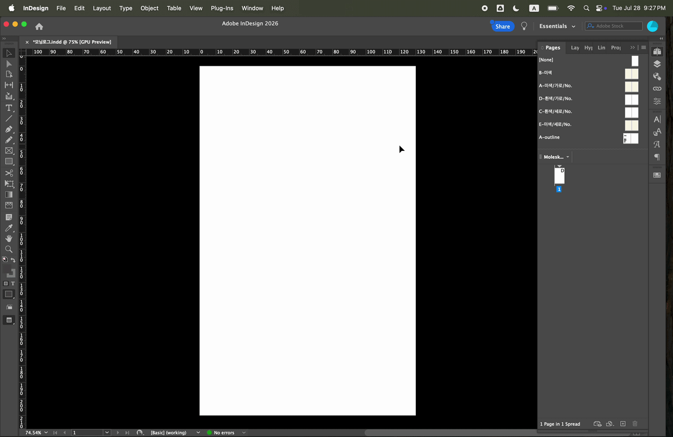Open the Glyphs dock icon
Viewport: 673px width, 437px height.
(657, 144)
